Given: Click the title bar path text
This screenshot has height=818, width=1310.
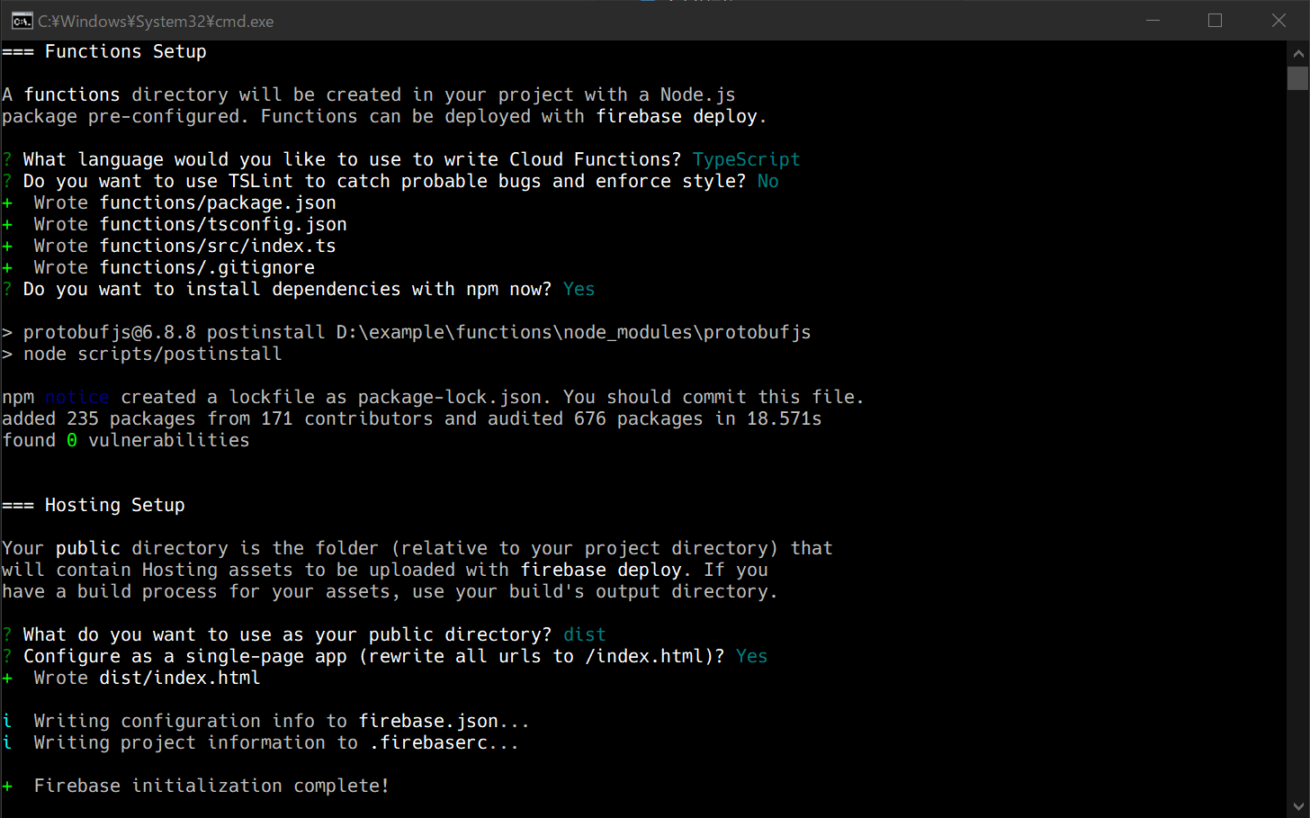Looking at the screenshot, I should [x=156, y=22].
